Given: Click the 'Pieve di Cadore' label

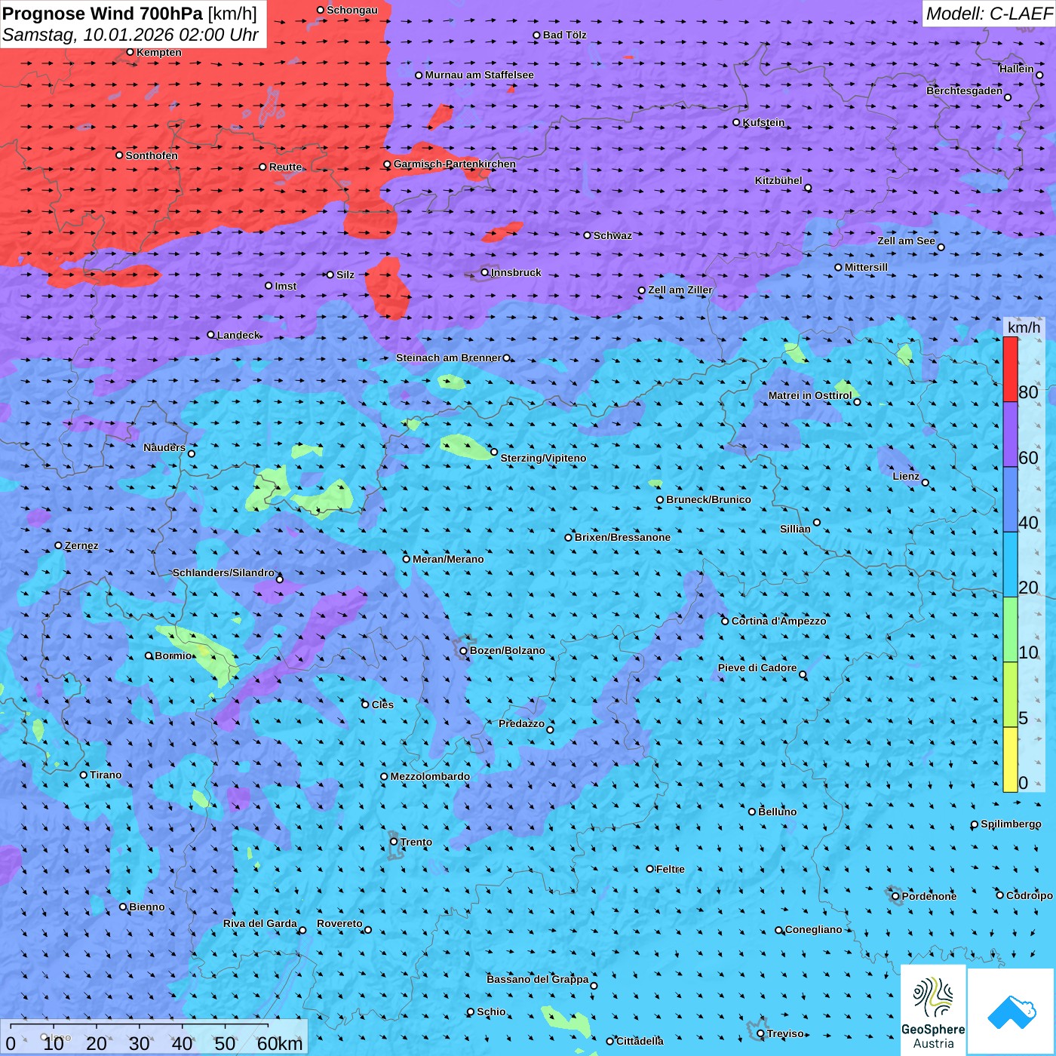Looking at the screenshot, I should [x=757, y=668].
